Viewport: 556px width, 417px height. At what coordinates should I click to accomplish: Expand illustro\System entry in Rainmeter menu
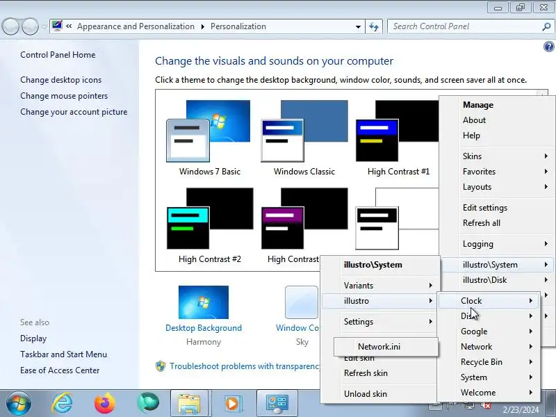pyautogui.click(x=498, y=265)
